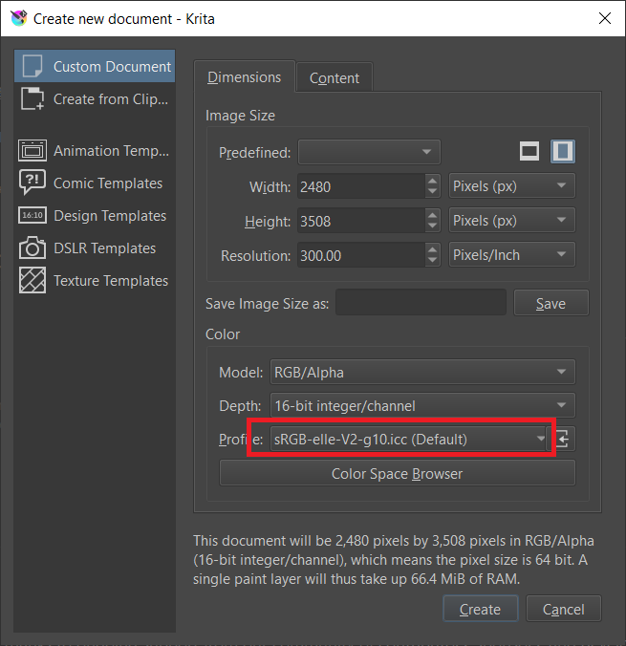Open DSLR Templates category

click(95, 248)
